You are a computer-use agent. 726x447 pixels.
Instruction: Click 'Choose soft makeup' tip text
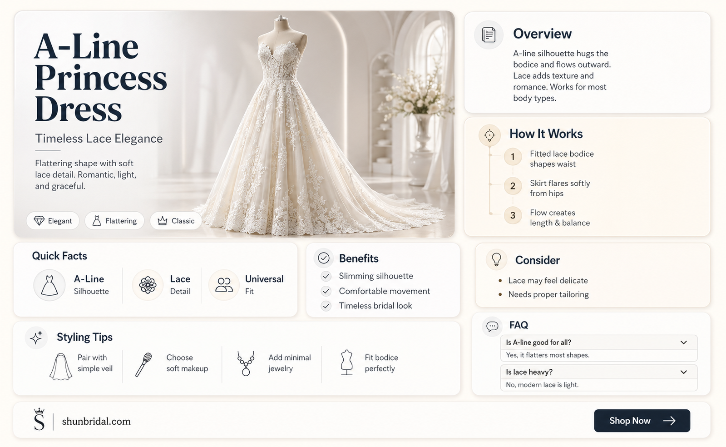pyautogui.click(x=187, y=363)
